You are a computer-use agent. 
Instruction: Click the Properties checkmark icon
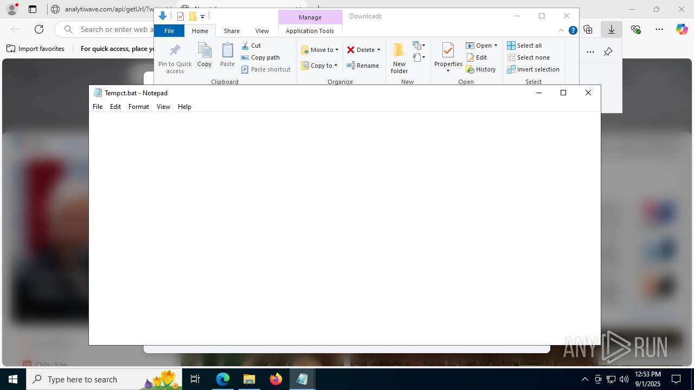[x=448, y=50]
